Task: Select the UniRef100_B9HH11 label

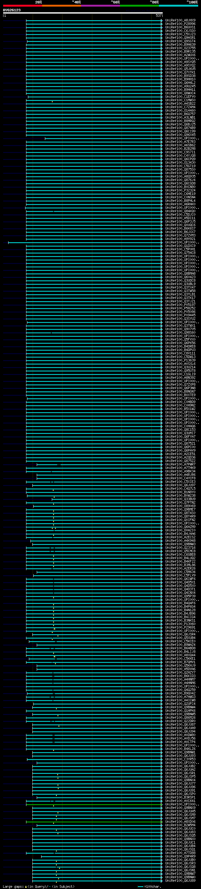Action: (180, 90)
